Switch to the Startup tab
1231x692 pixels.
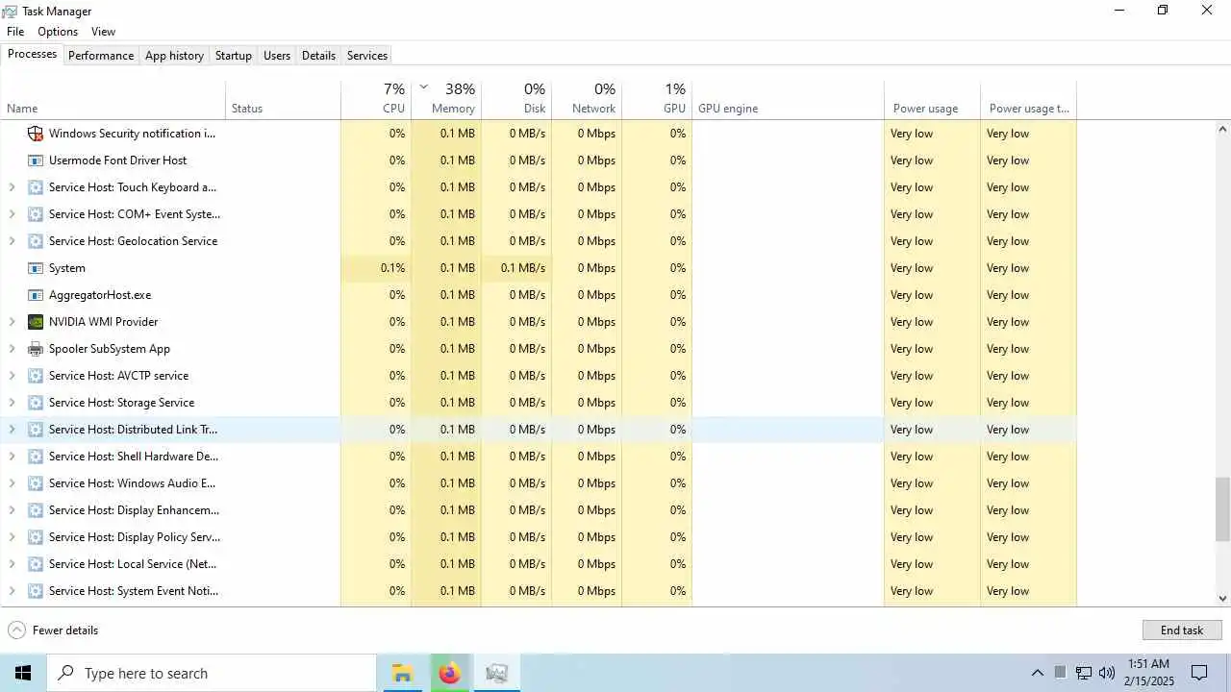[x=234, y=56]
